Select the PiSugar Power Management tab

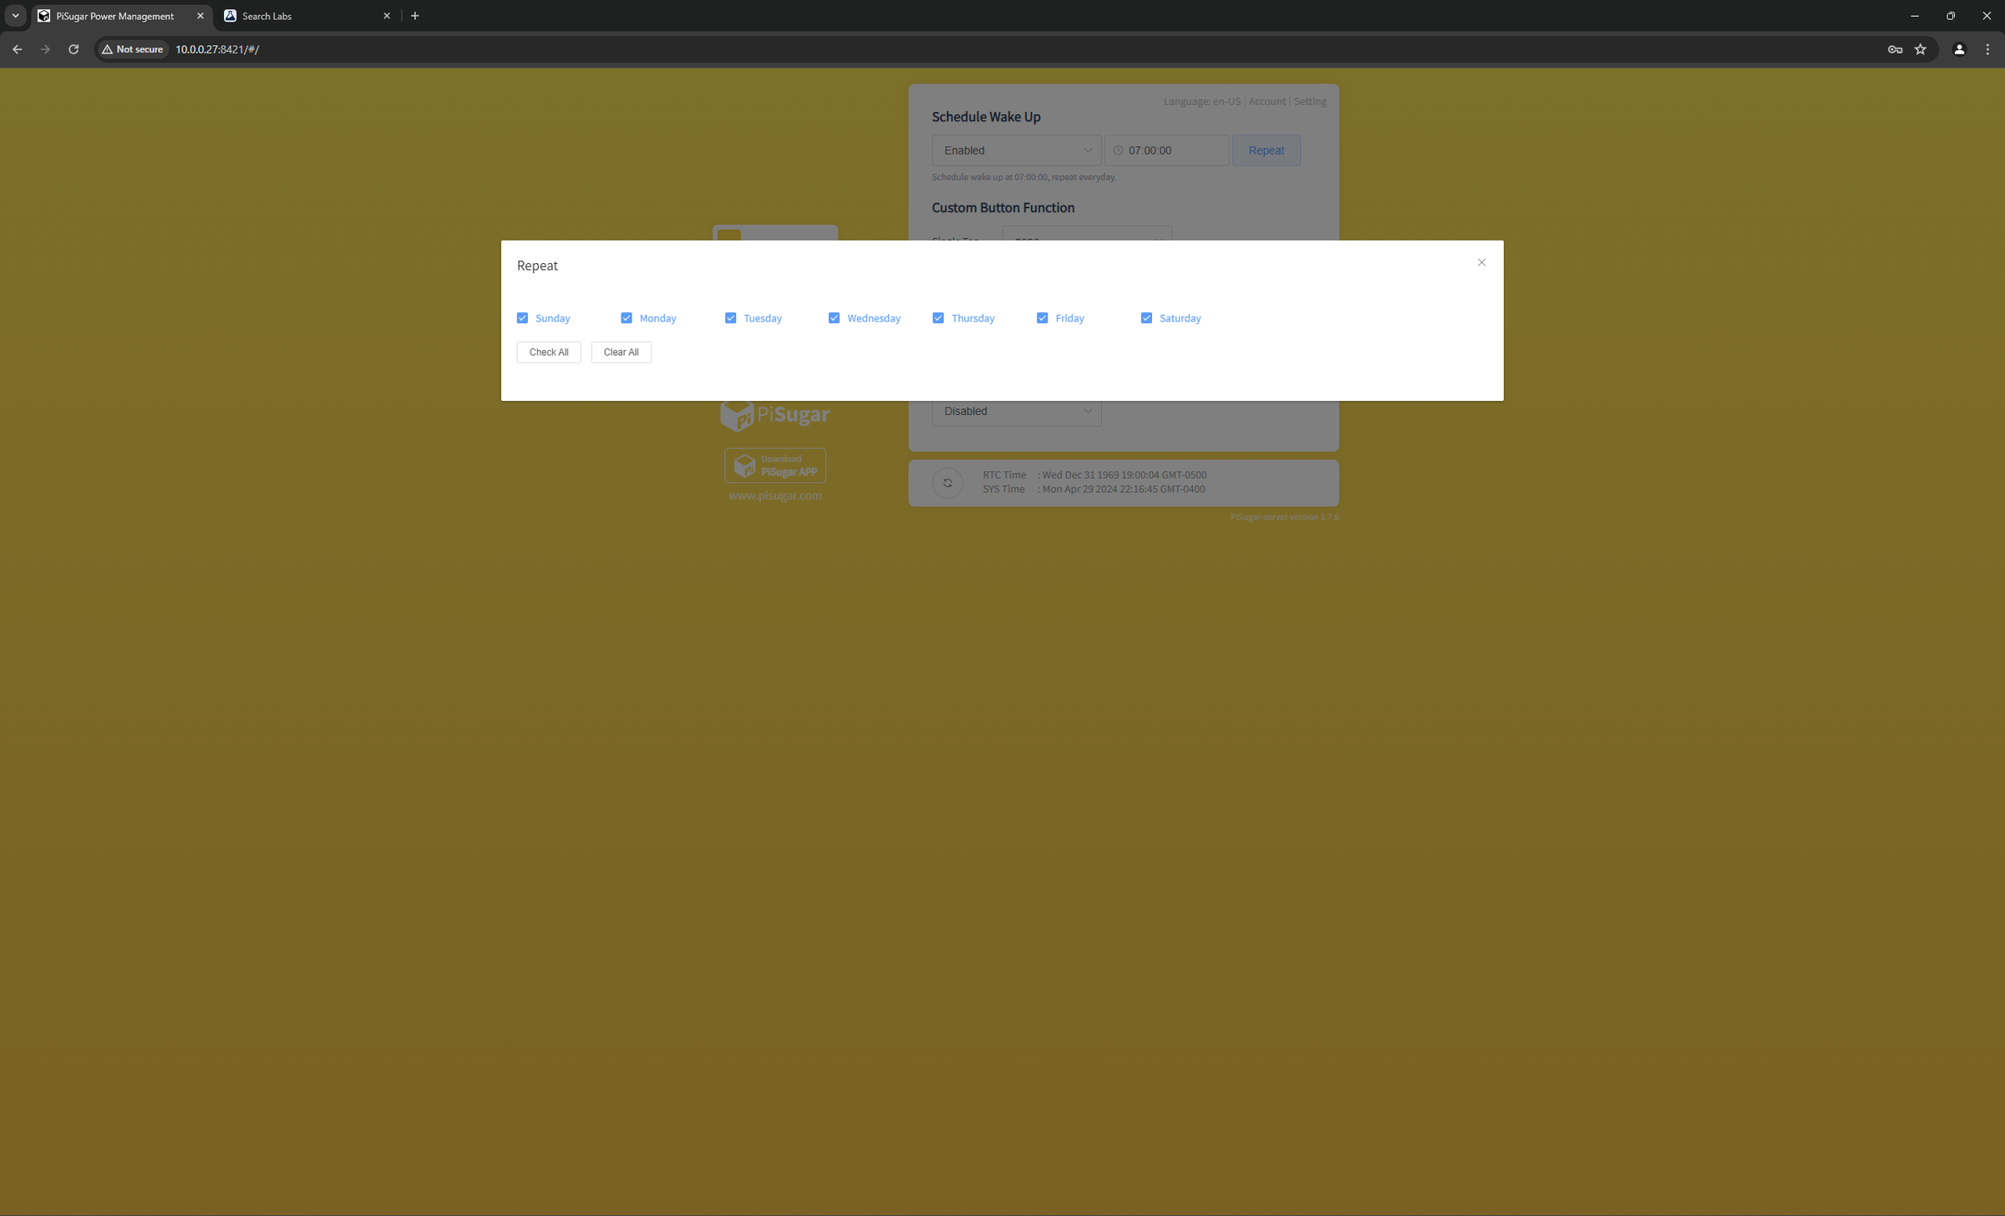[115, 16]
